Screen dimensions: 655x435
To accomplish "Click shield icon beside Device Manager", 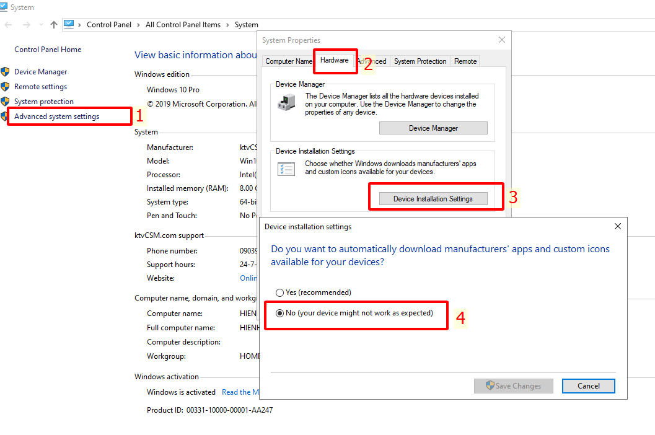I will click(x=5, y=71).
